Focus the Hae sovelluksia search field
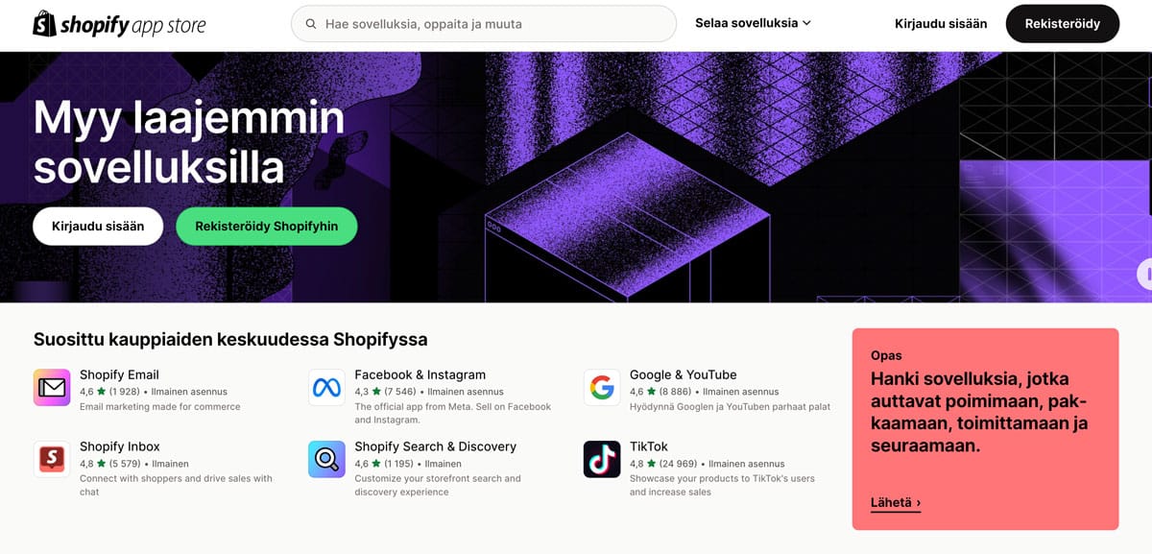Screen dimensions: 1152x554 click(484, 24)
